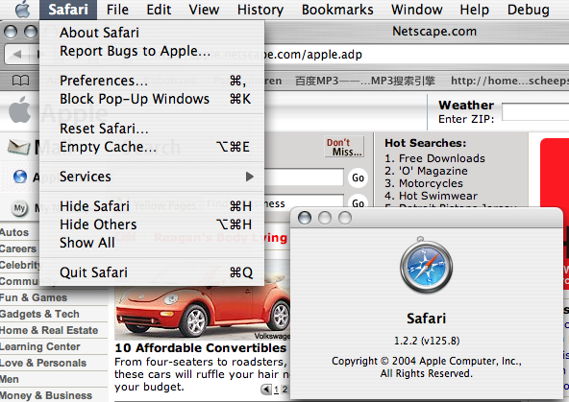Screen dimensions: 569x402
Task: Choose Empty Cache… menu item
Action: [x=152, y=147]
